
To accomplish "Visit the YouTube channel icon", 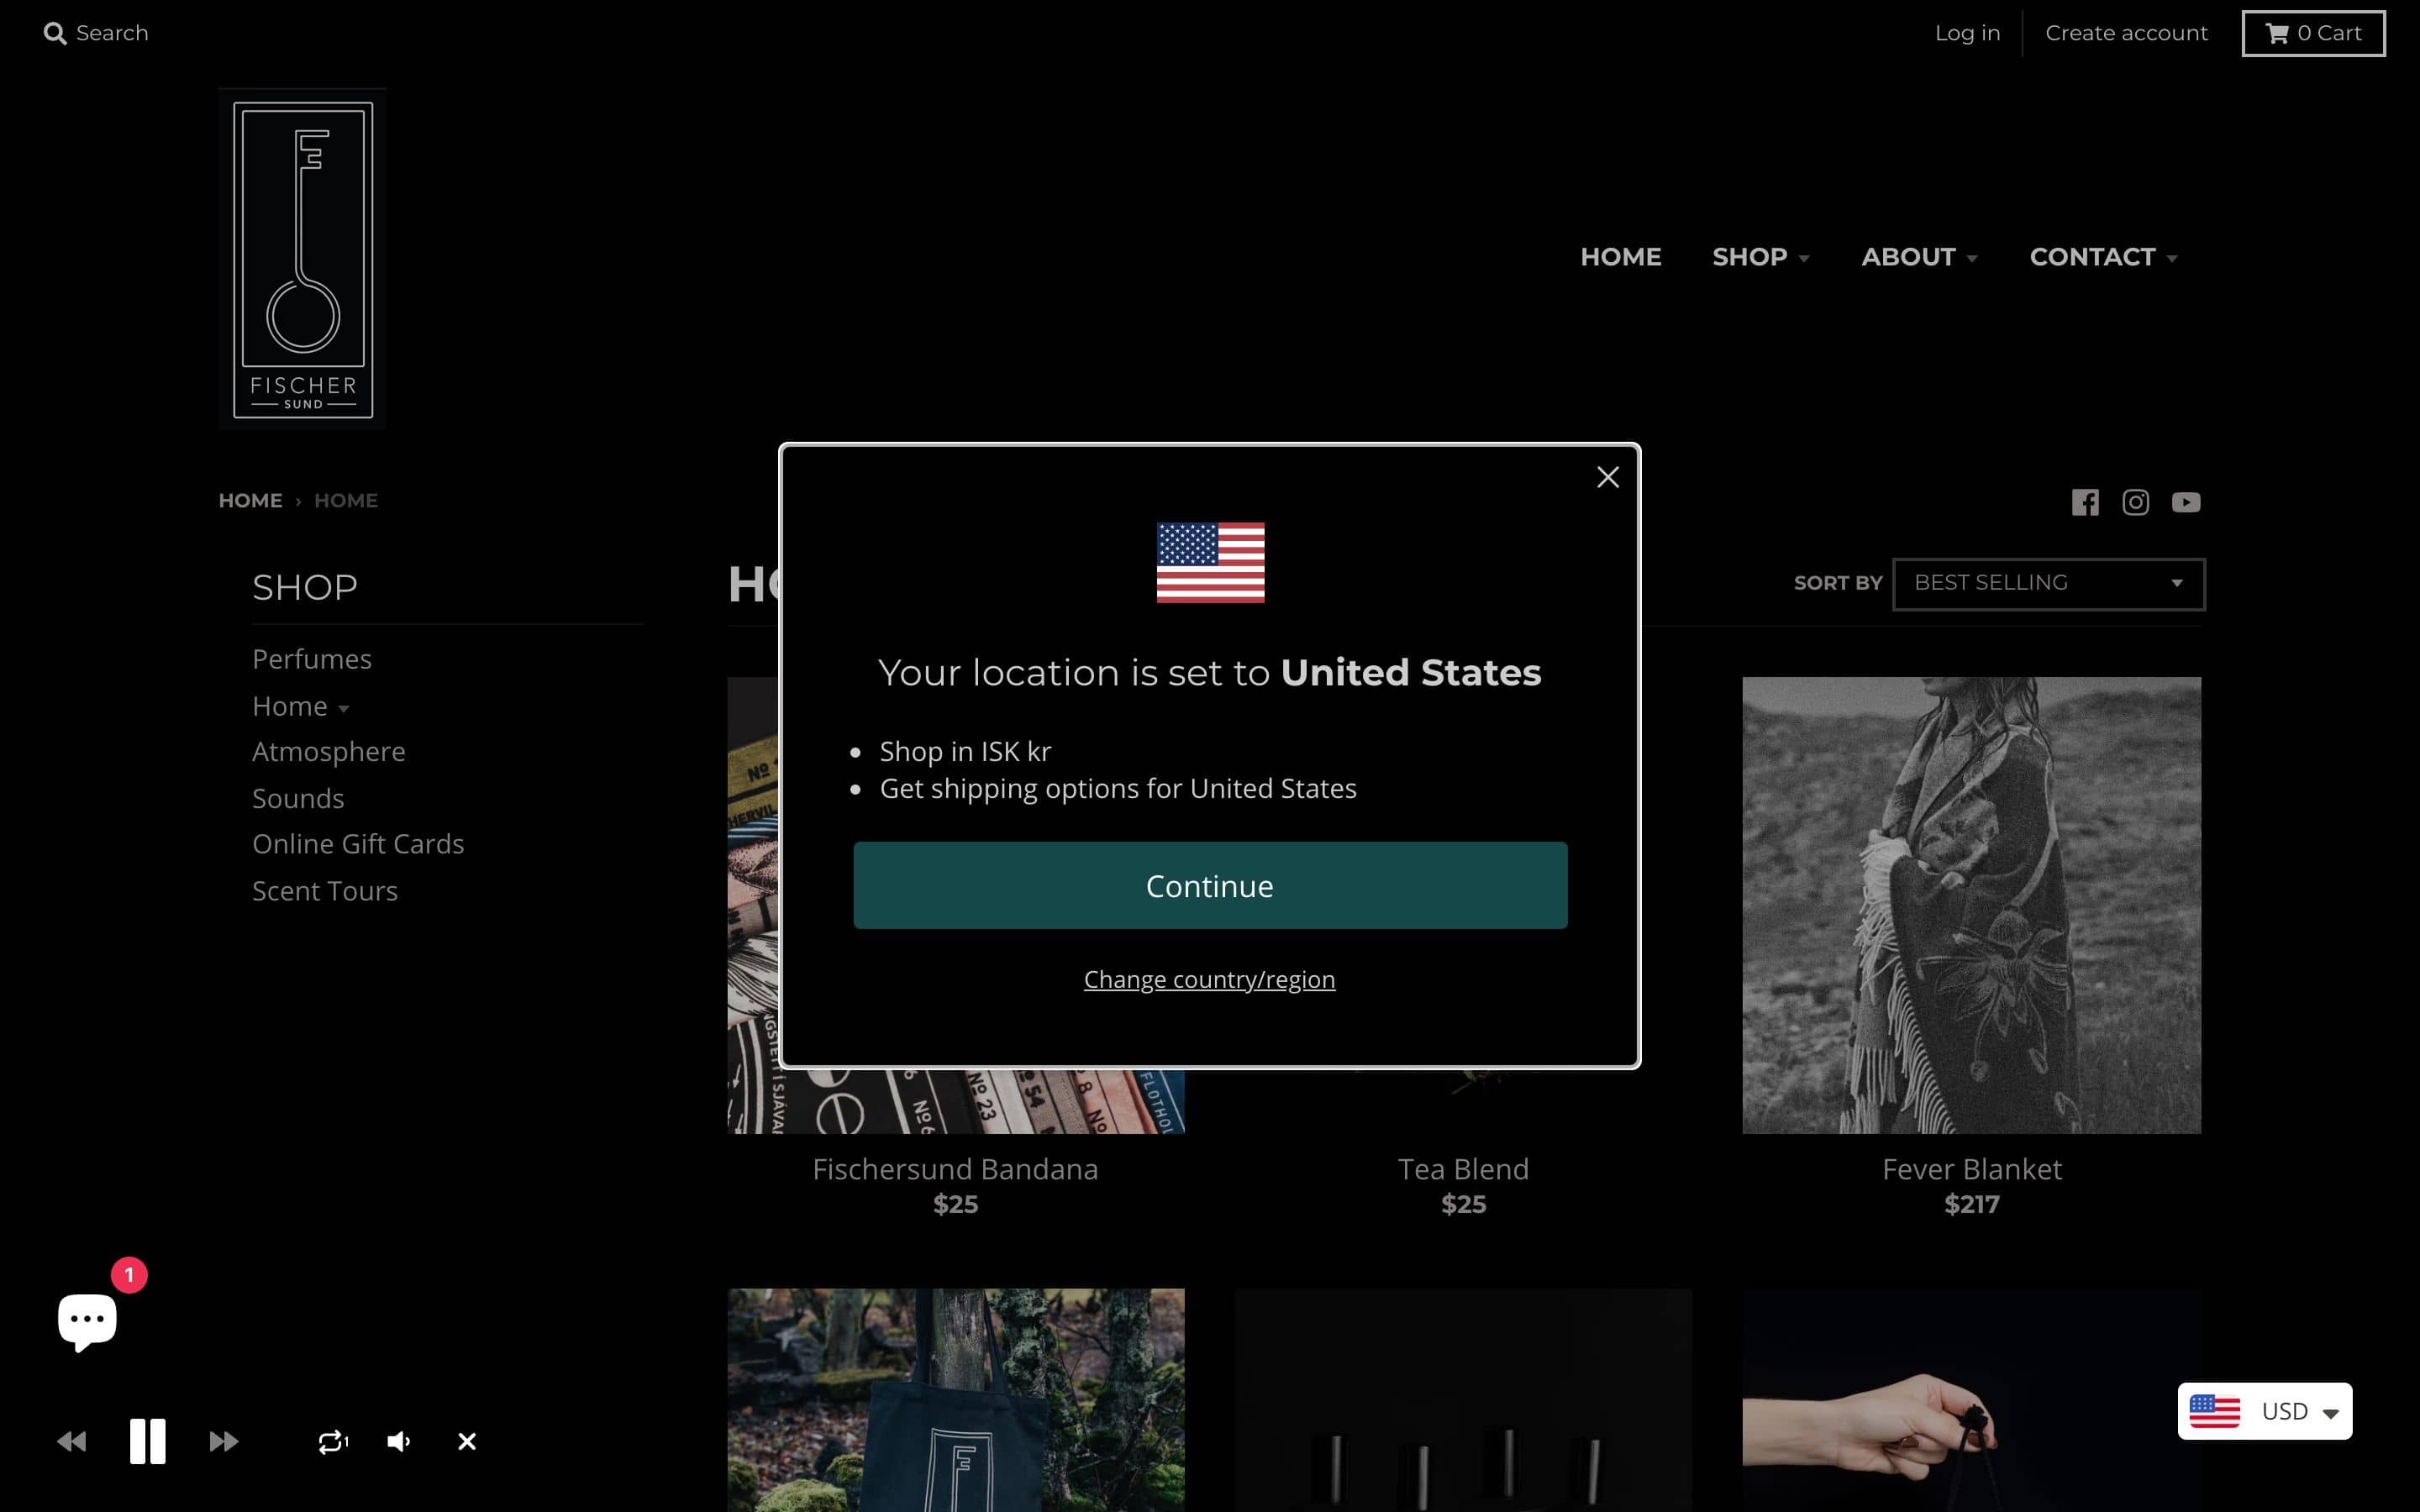I will [2186, 502].
